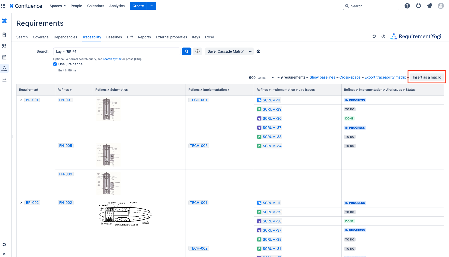Image resolution: width=449 pixels, height=257 pixels.
Task: Open the Spaces dropdown menu
Action: [x=58, y=6]
